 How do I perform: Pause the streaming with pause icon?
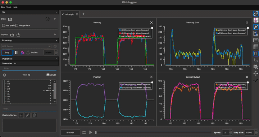[16, 52]
